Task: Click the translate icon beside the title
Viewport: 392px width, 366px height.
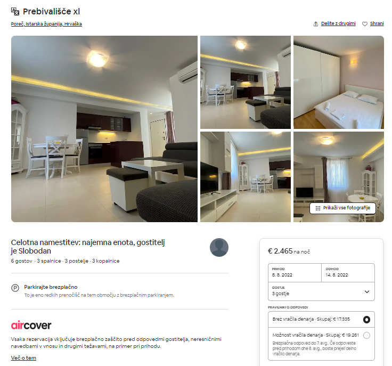Action: 15,11
